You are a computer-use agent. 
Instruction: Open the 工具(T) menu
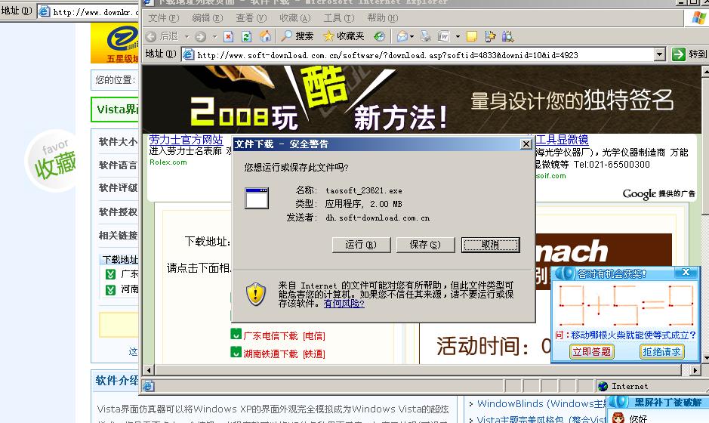tap(339, 18)
